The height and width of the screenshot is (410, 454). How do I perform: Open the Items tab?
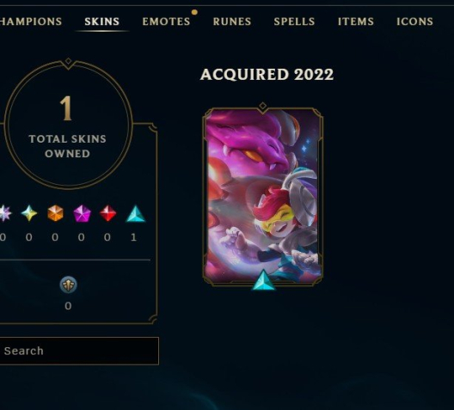click(x=356, y=21)
